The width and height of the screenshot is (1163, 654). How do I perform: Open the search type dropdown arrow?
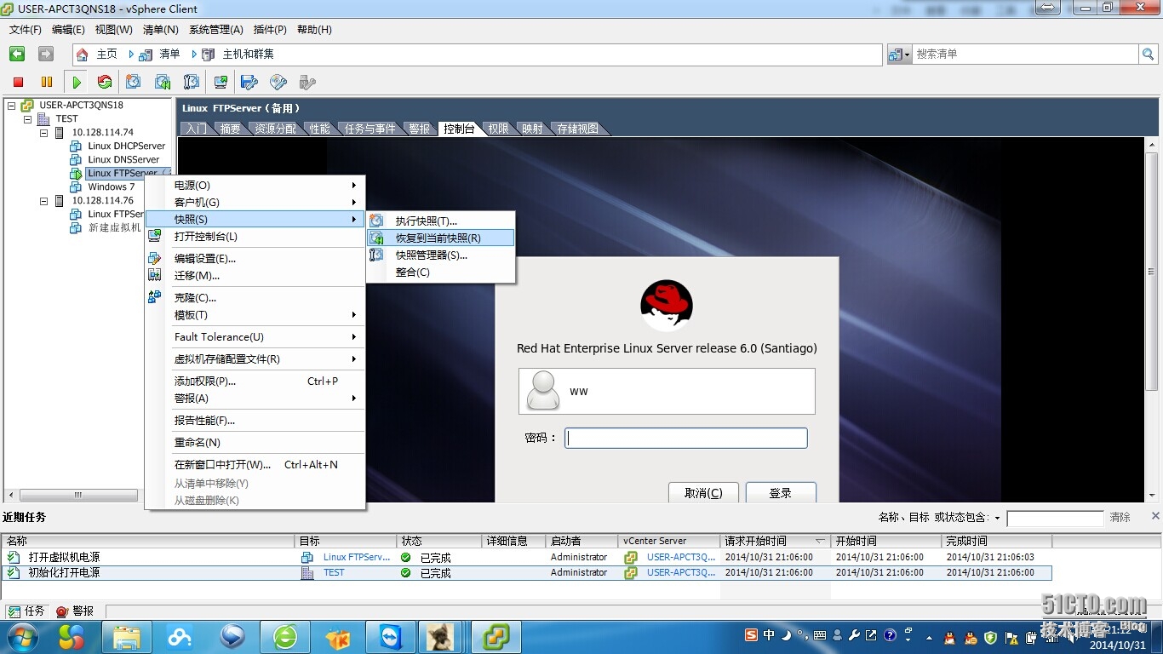[907, 54]
